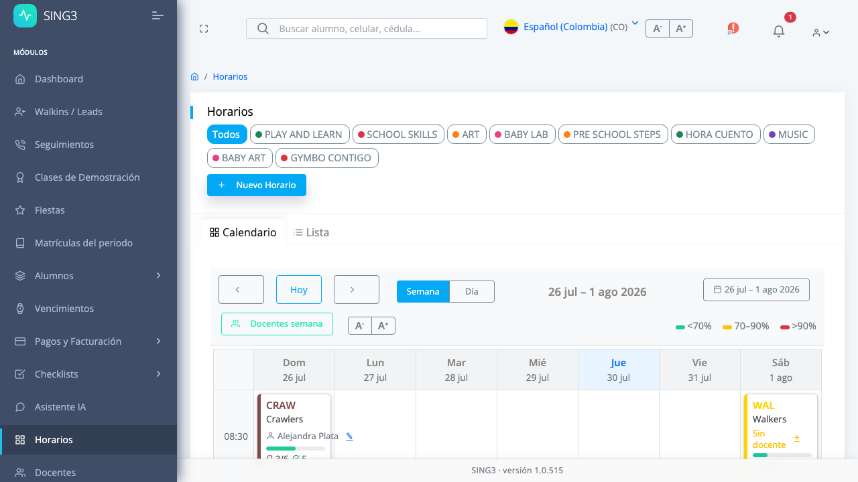
Task: Open the Español (Colombia) language dropdown
Action: click(x=570, y=27)
